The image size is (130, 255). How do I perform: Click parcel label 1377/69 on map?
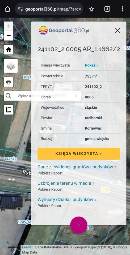pos(116,212)
